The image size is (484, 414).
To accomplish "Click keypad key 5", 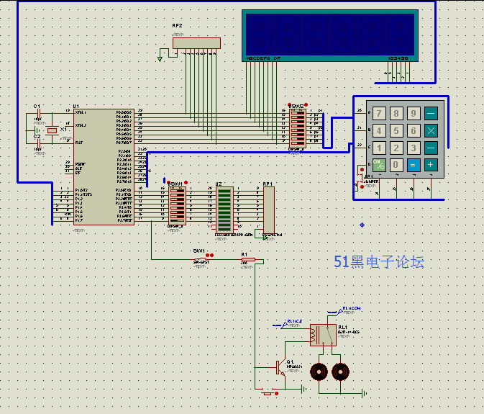I will 396,131.
